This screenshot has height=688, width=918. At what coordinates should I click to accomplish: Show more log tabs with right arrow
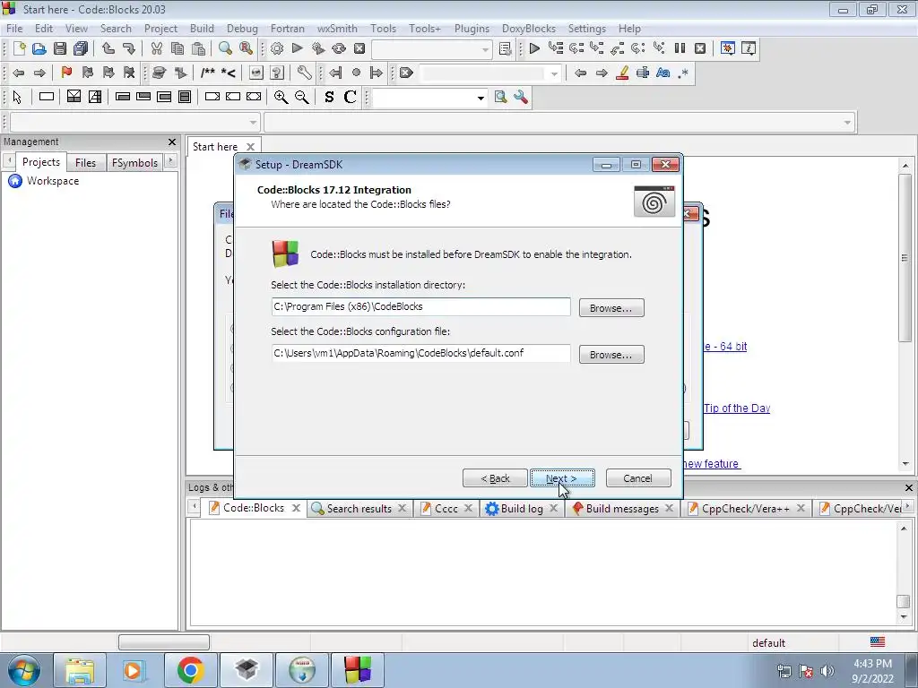[907, 507]
